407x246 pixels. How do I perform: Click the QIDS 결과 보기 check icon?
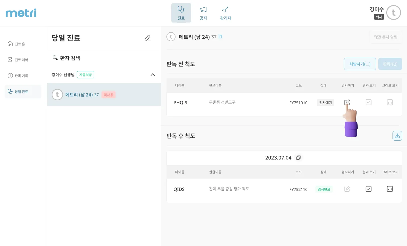tap(368, 189)
